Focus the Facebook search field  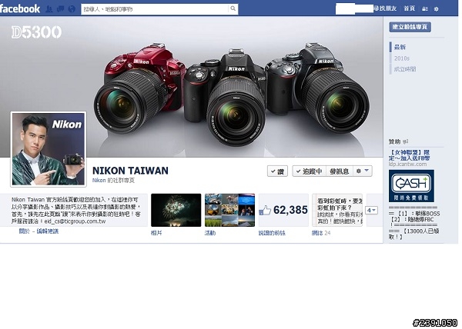coord(155,9)
